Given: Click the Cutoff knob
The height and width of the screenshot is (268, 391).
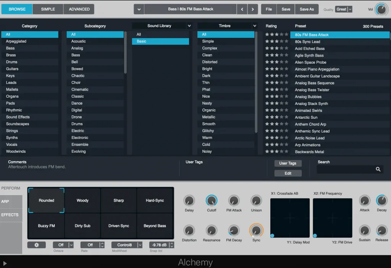Looking at the screenshot, I should [212, 201].
